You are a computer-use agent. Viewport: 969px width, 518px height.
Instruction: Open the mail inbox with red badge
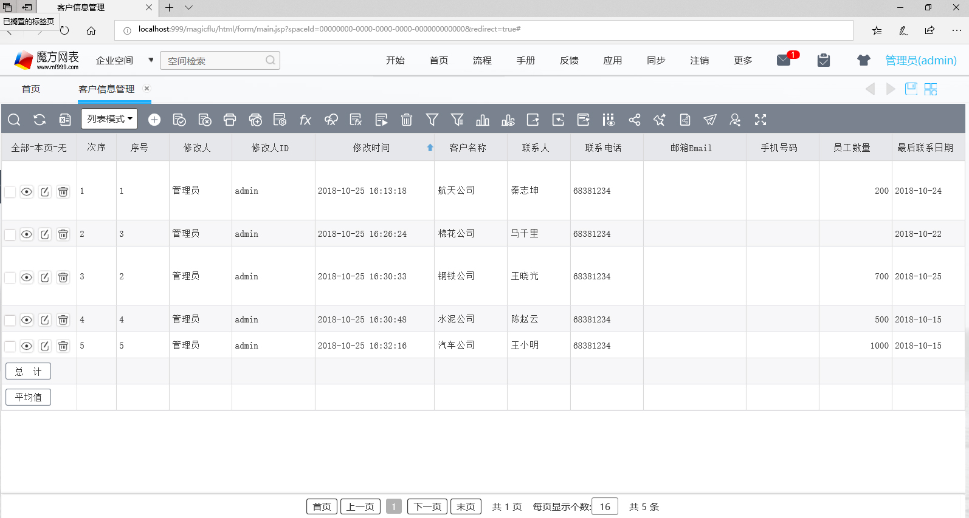(x=784, y=60)
